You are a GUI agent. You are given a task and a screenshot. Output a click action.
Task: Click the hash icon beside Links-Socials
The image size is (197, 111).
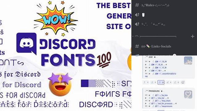tap(137, 46)
